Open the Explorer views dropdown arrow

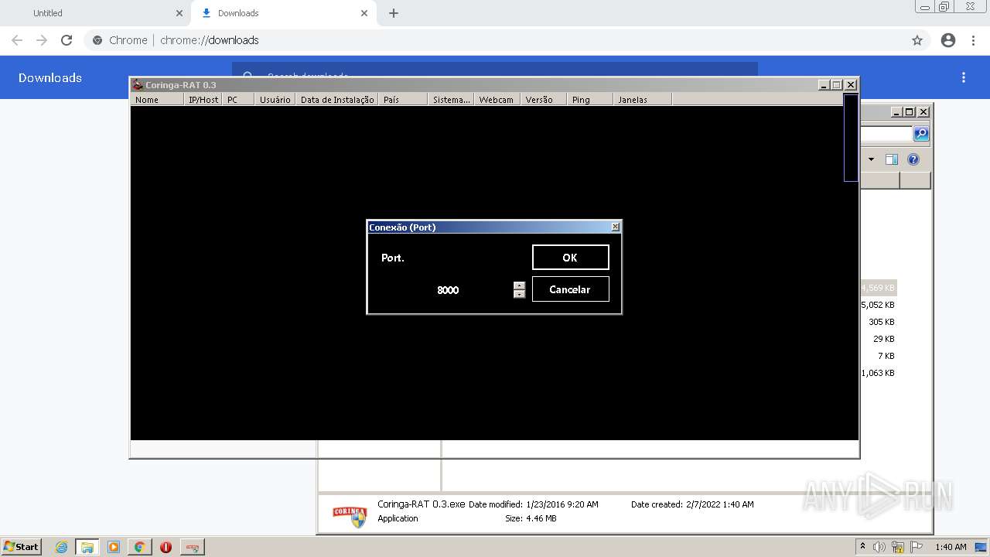click(871, 159)
